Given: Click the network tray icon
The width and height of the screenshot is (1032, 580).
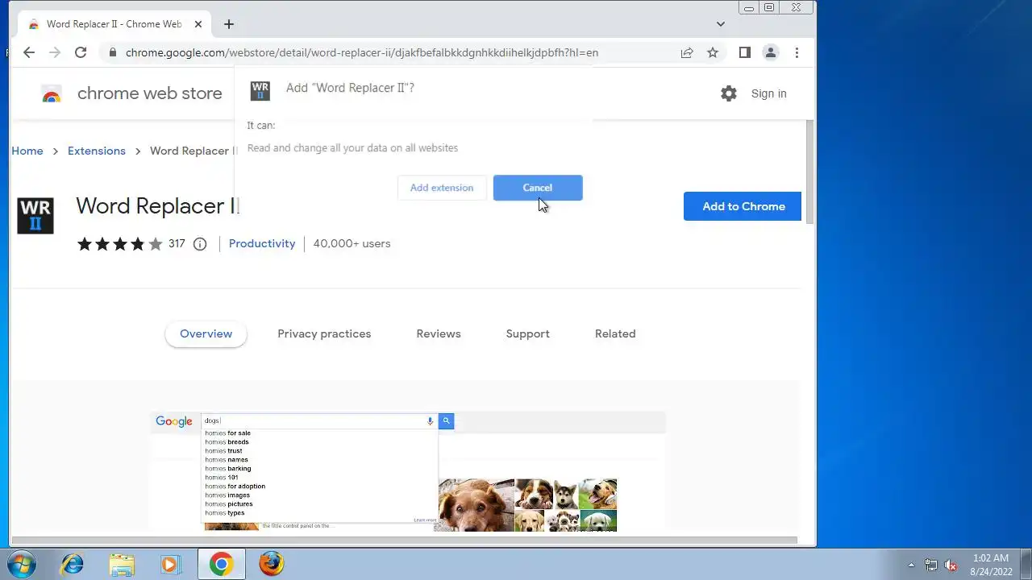Looking at the screenshot, I should pos(931,565).
